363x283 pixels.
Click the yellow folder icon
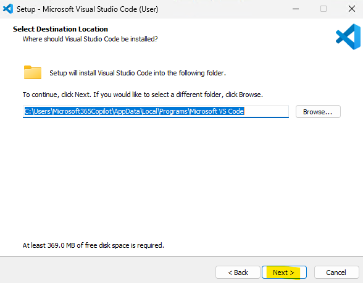pyautogui.click(x=33, y=72)
